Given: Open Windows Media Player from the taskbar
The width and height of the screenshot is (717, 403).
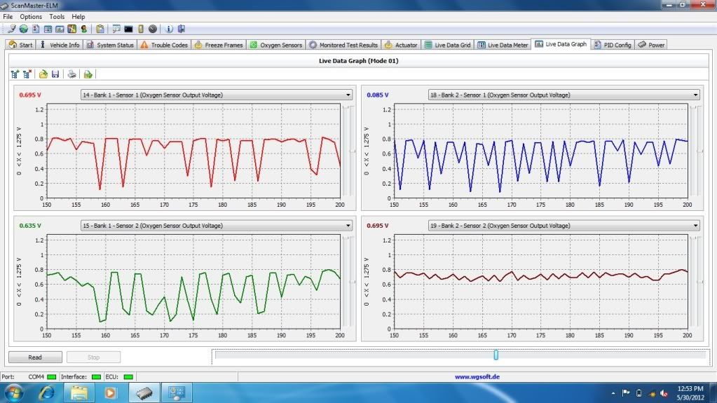Looking at the screenshot, I should tap(110, 393).
